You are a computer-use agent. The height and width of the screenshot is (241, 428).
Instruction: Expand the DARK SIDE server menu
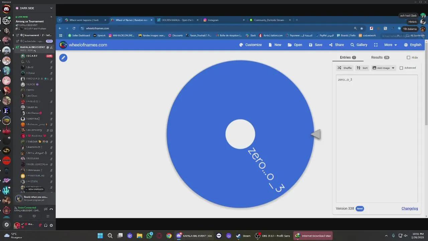[x=51, y=8]
